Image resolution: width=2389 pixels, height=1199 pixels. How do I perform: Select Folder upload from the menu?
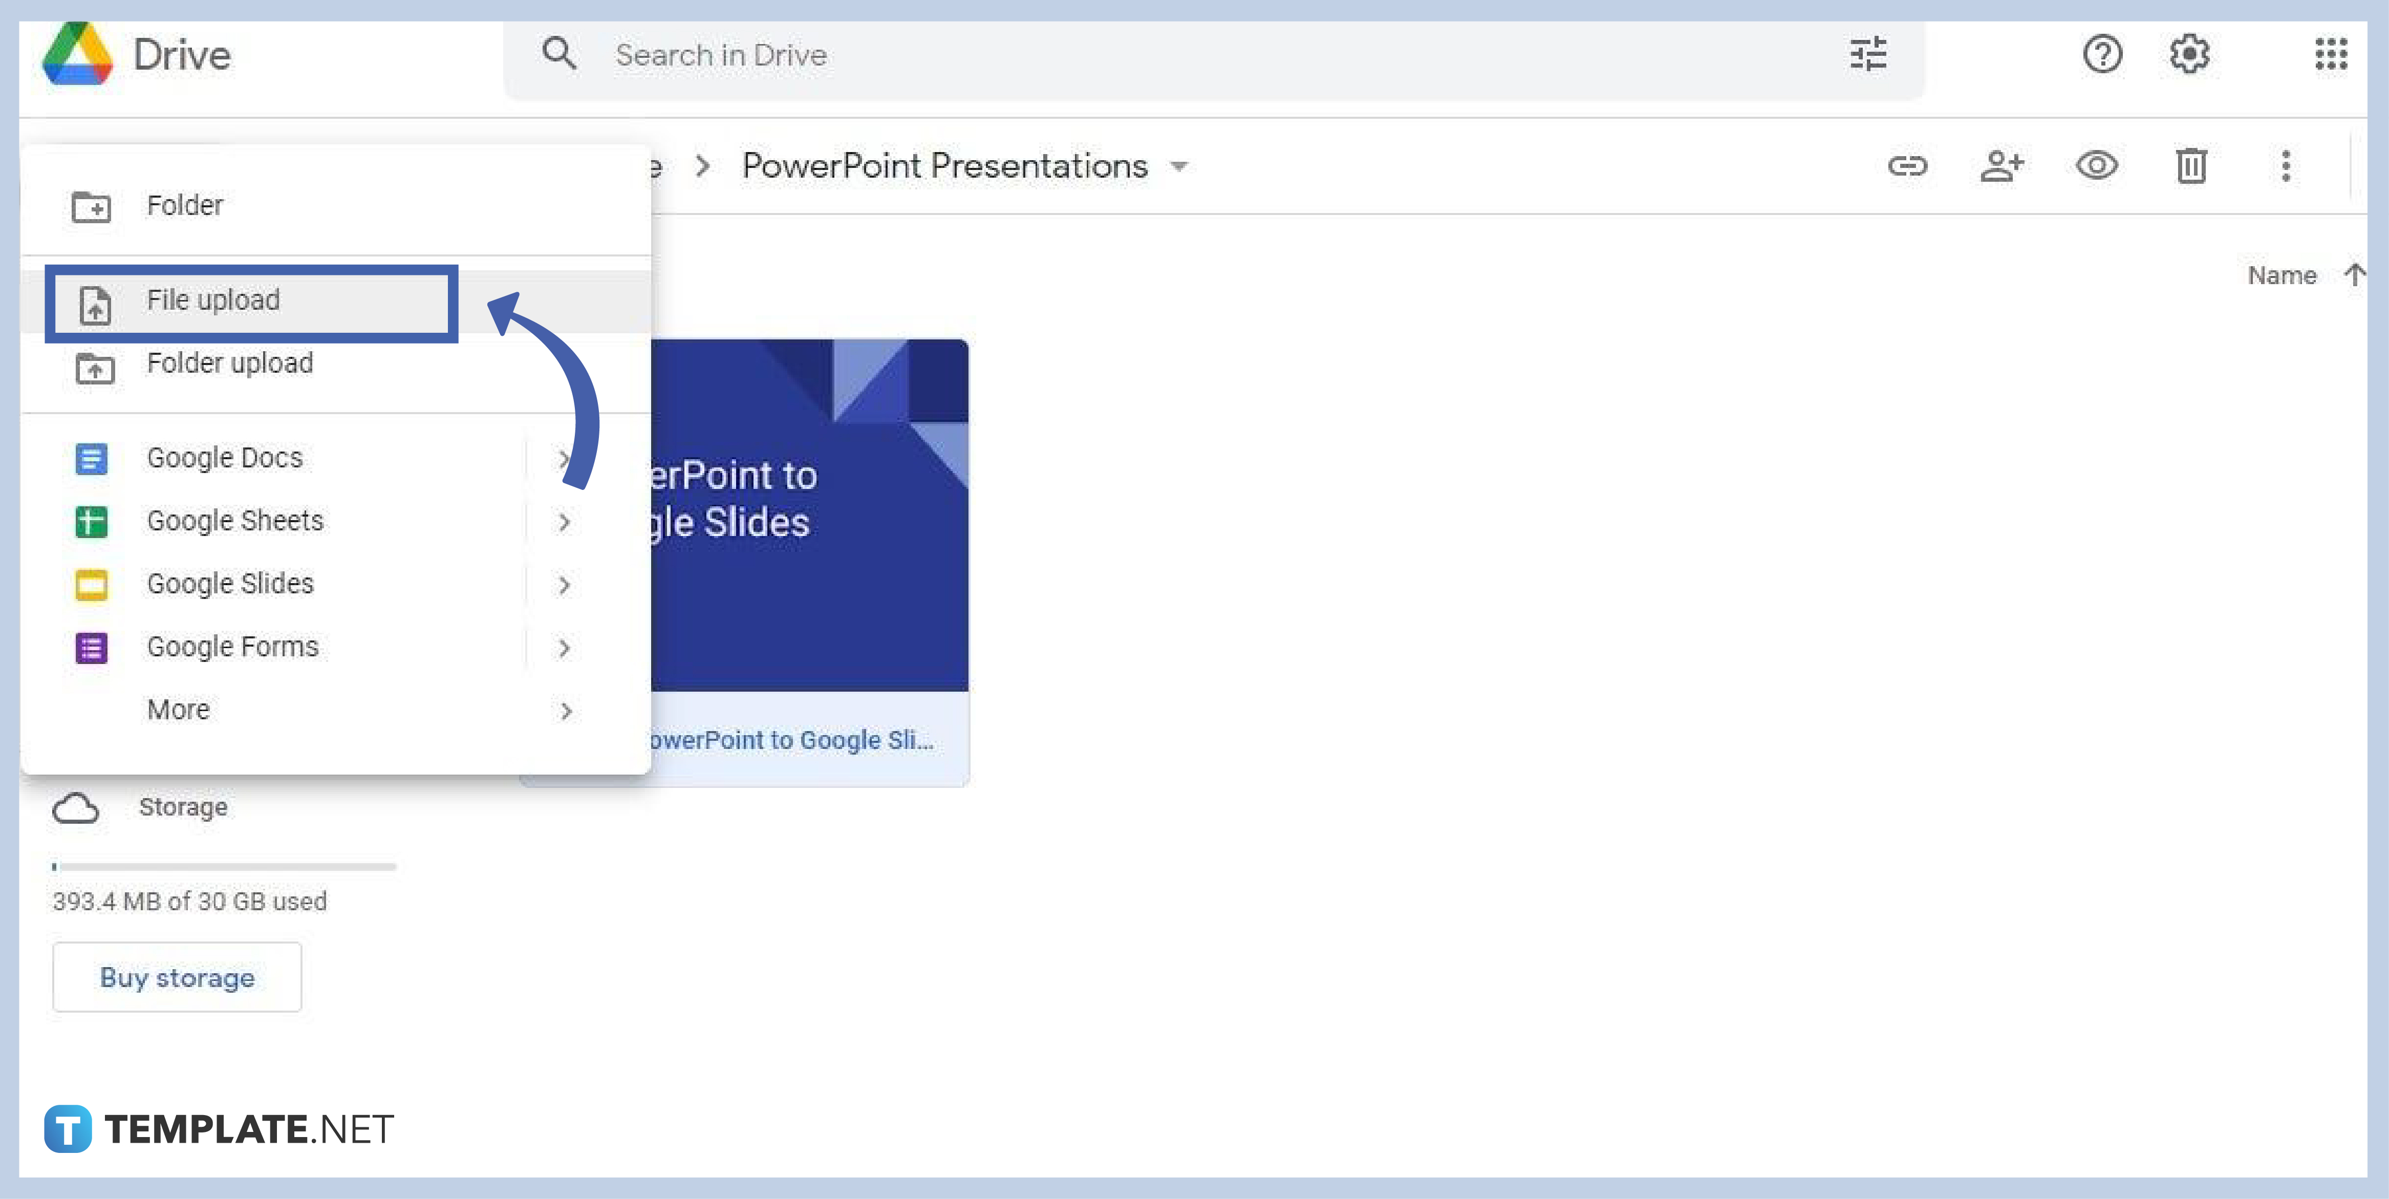coord(231,363)
